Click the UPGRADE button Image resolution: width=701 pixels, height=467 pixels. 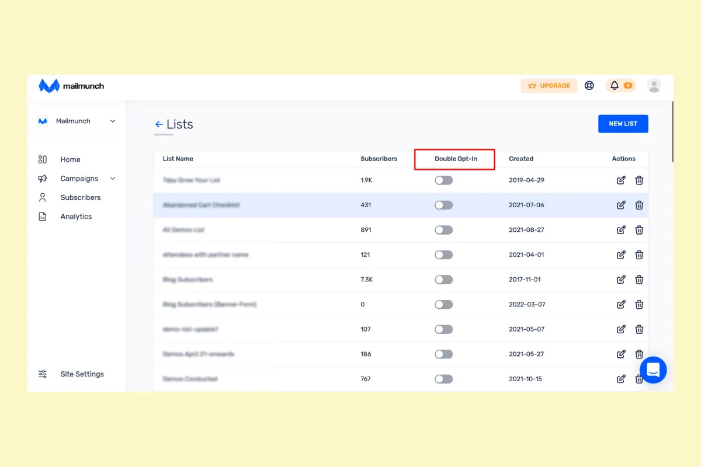click(549, 86)
